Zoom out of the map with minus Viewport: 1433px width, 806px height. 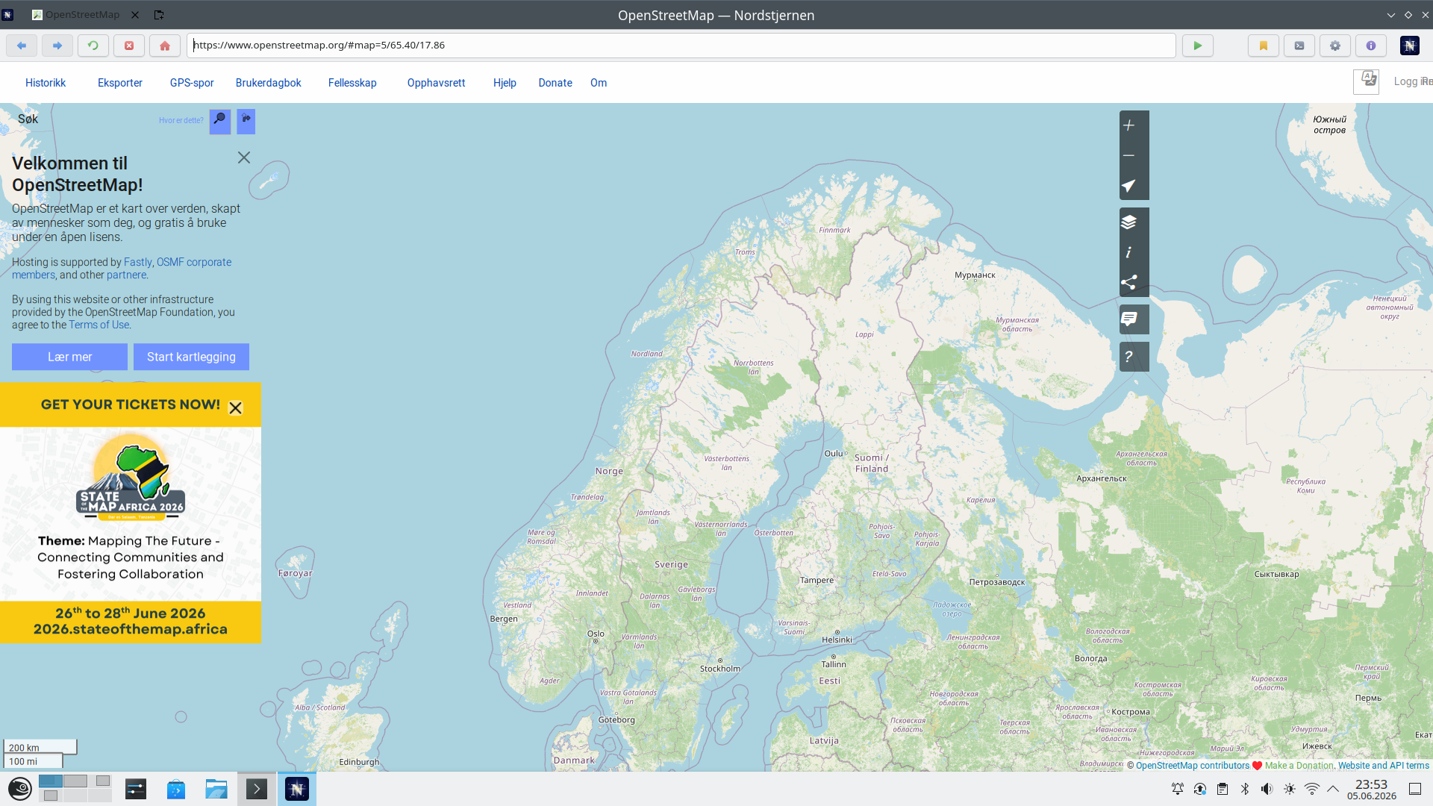point(1134,155)
